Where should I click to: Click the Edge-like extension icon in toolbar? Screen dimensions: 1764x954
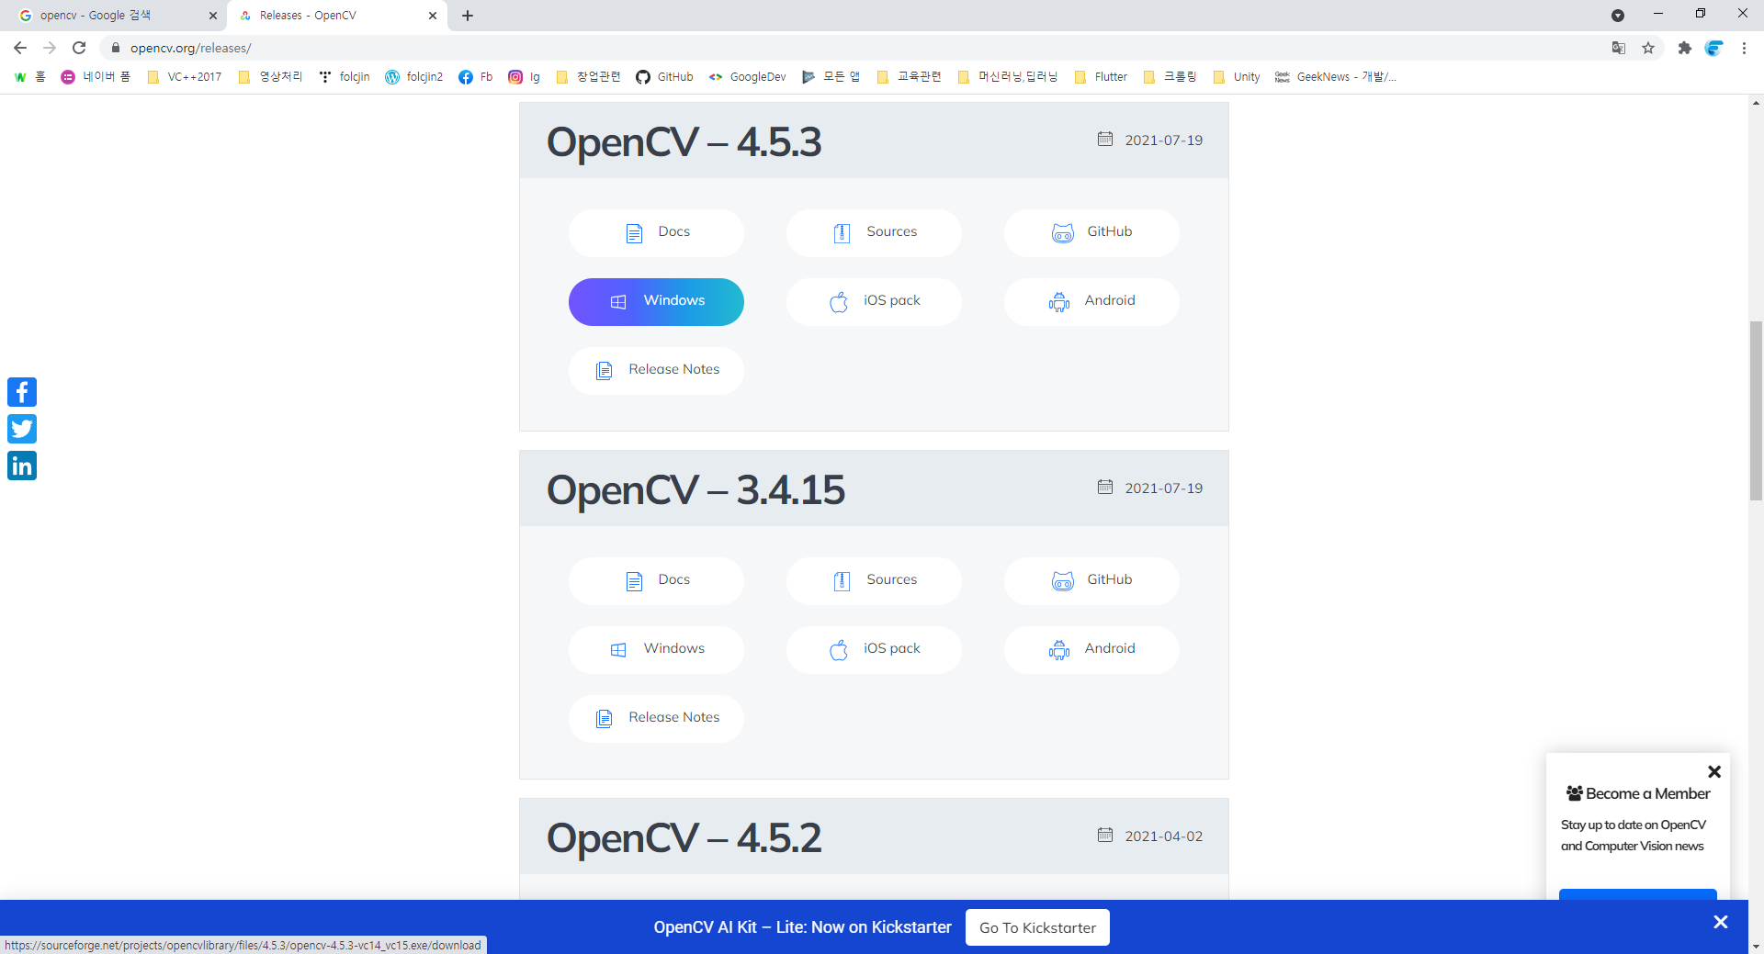tap(1714, 48)
